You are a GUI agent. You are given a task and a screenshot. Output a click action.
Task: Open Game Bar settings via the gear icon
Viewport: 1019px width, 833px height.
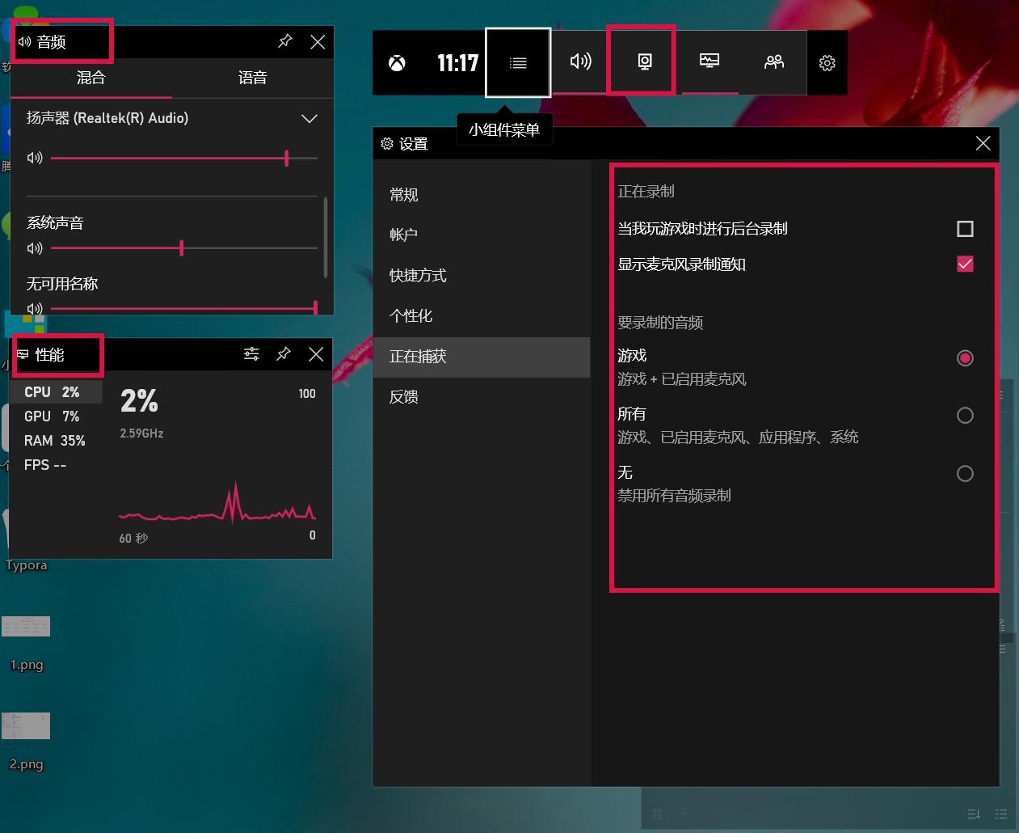pyautogui.click(x=827, y=62)
